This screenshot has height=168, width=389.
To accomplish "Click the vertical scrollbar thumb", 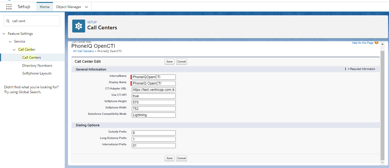I will pyautogui.click(x=382, y=105).
